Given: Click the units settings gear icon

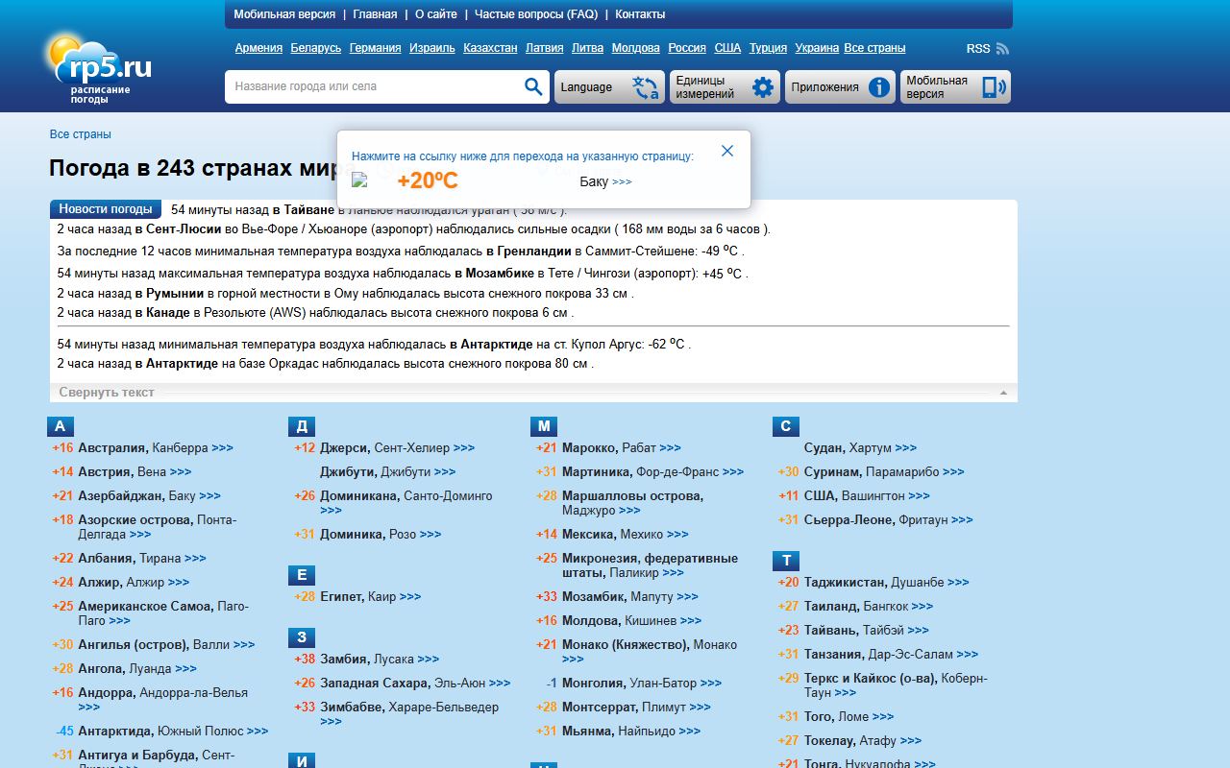Looking at the screenshot, I should pyautogui.click(x=763, y=87).
